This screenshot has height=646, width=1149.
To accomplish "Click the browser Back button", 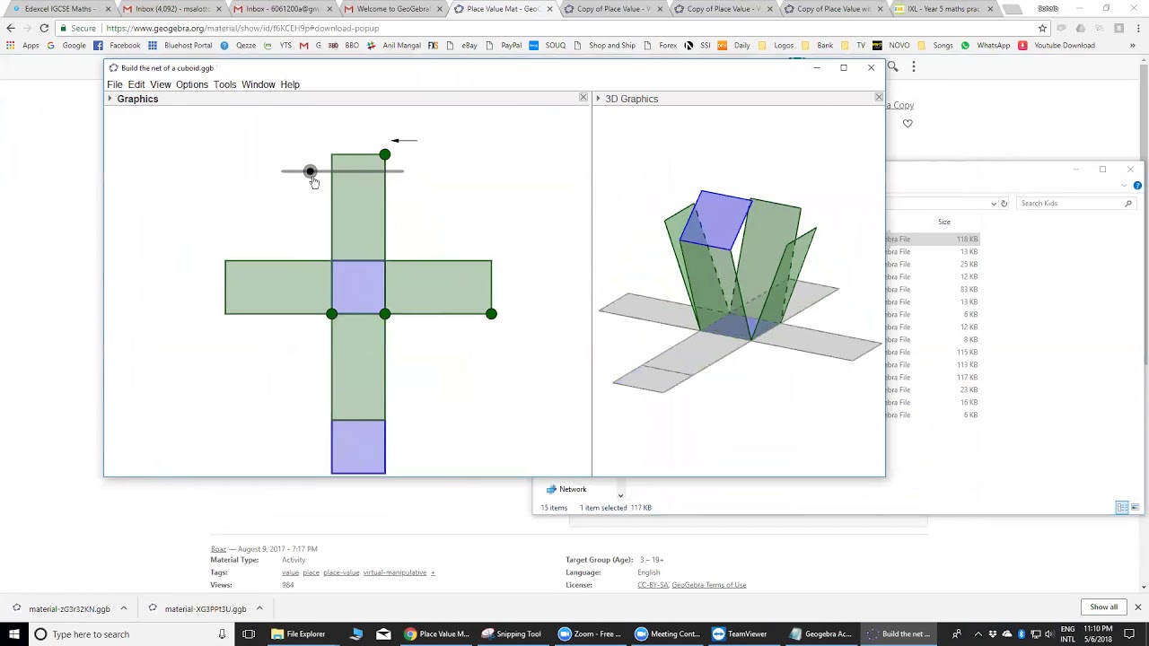I will tap(11, 28).
